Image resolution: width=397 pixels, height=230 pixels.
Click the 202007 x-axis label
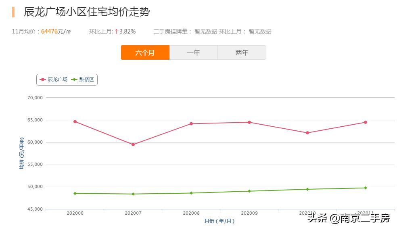click(x=133, y=213)
